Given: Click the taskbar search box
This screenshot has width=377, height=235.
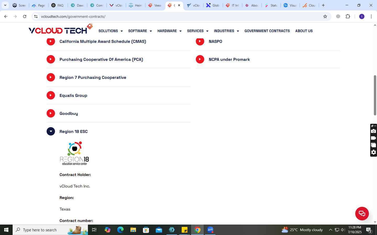Looking at the screenshot, I should (50, 230).
